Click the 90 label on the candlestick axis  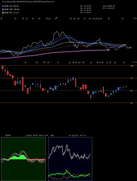coord(131,91)
